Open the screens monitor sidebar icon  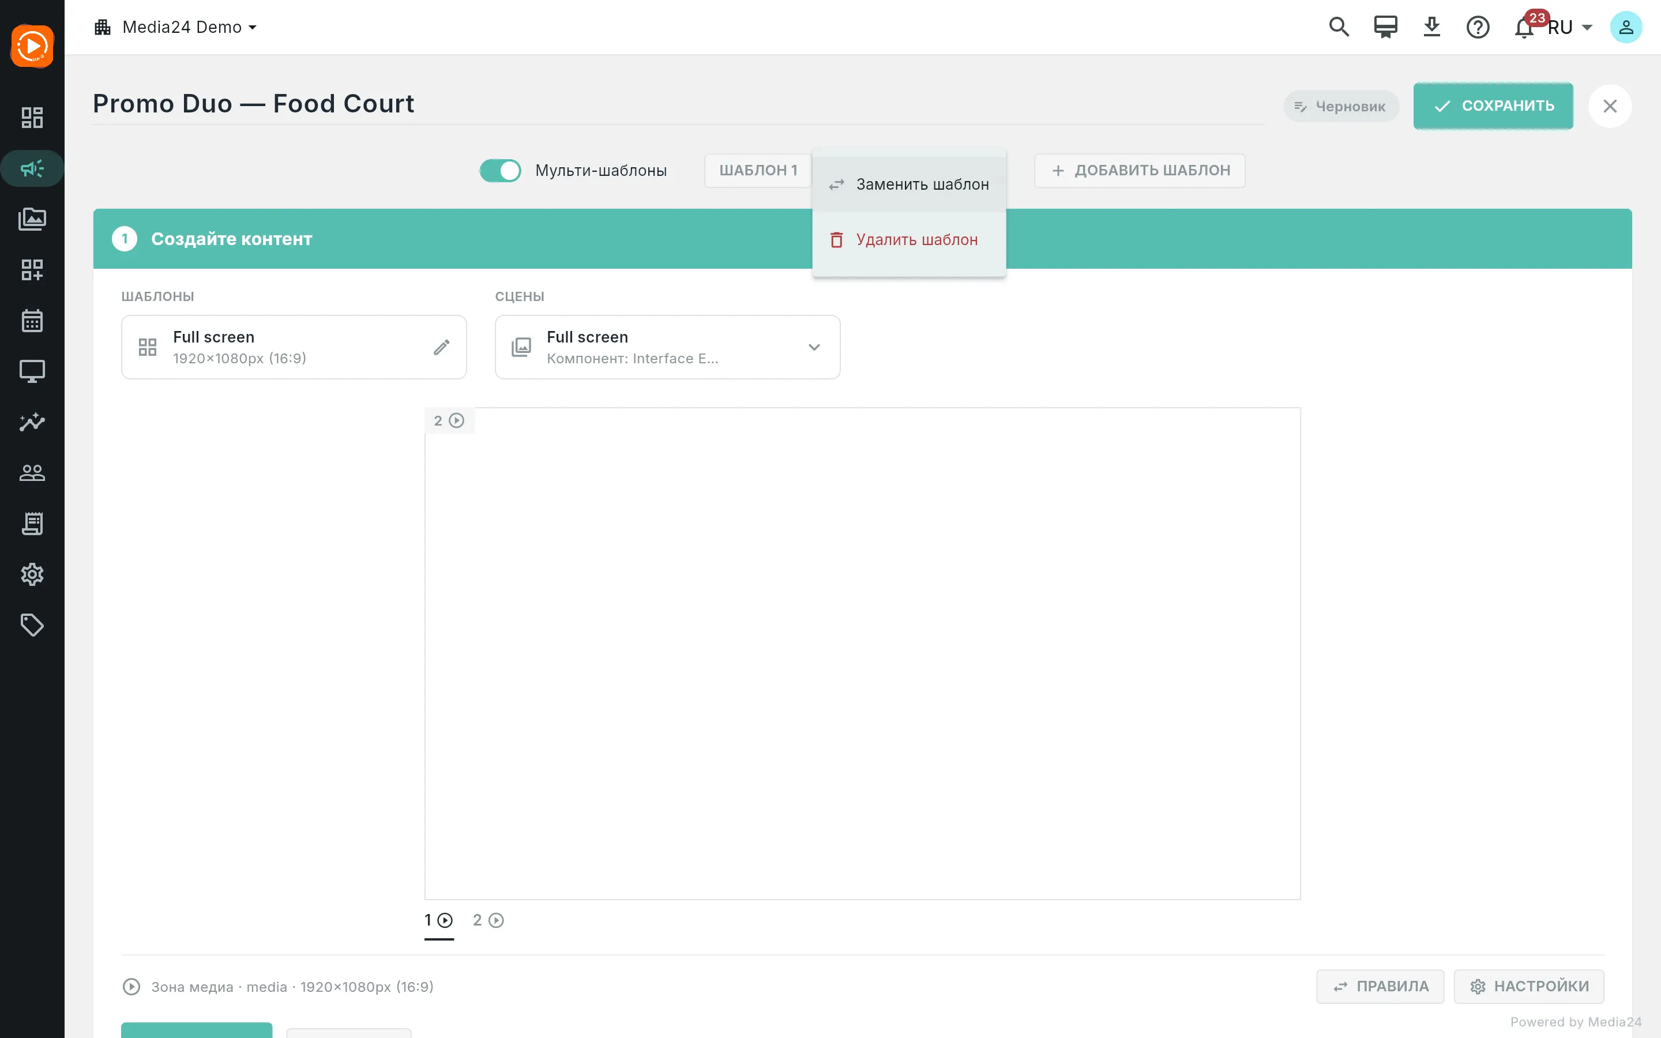click(32, 371)
